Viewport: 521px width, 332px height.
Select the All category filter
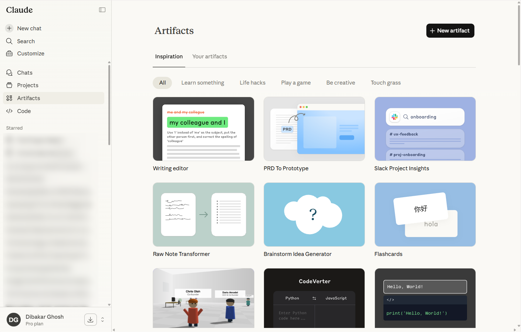[x=162, y=83]
